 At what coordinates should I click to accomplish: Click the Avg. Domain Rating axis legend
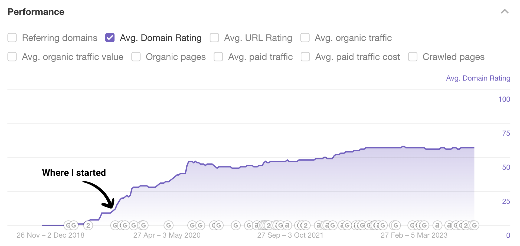[x=478, y=78]
